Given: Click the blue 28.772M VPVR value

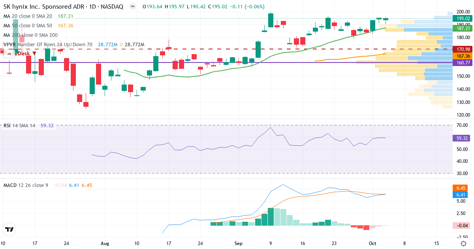Looking at the screenshot, I should tap(107, 45).
